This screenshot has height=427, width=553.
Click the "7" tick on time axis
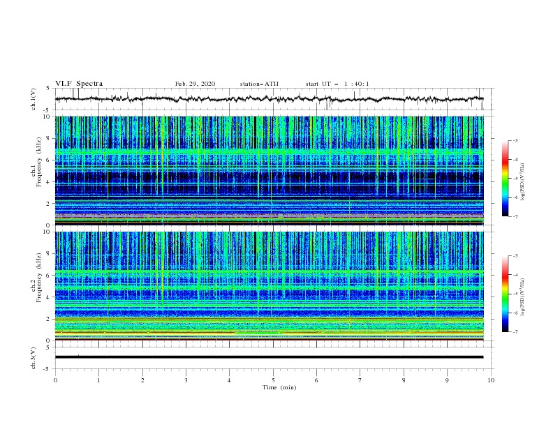tap(360, 380)
